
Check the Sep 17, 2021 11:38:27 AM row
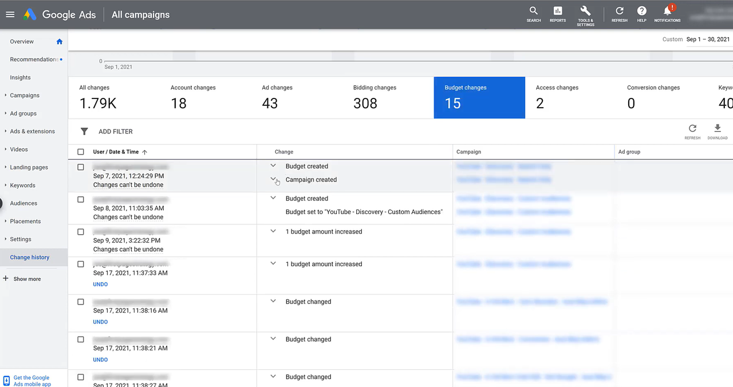point(81,377)
